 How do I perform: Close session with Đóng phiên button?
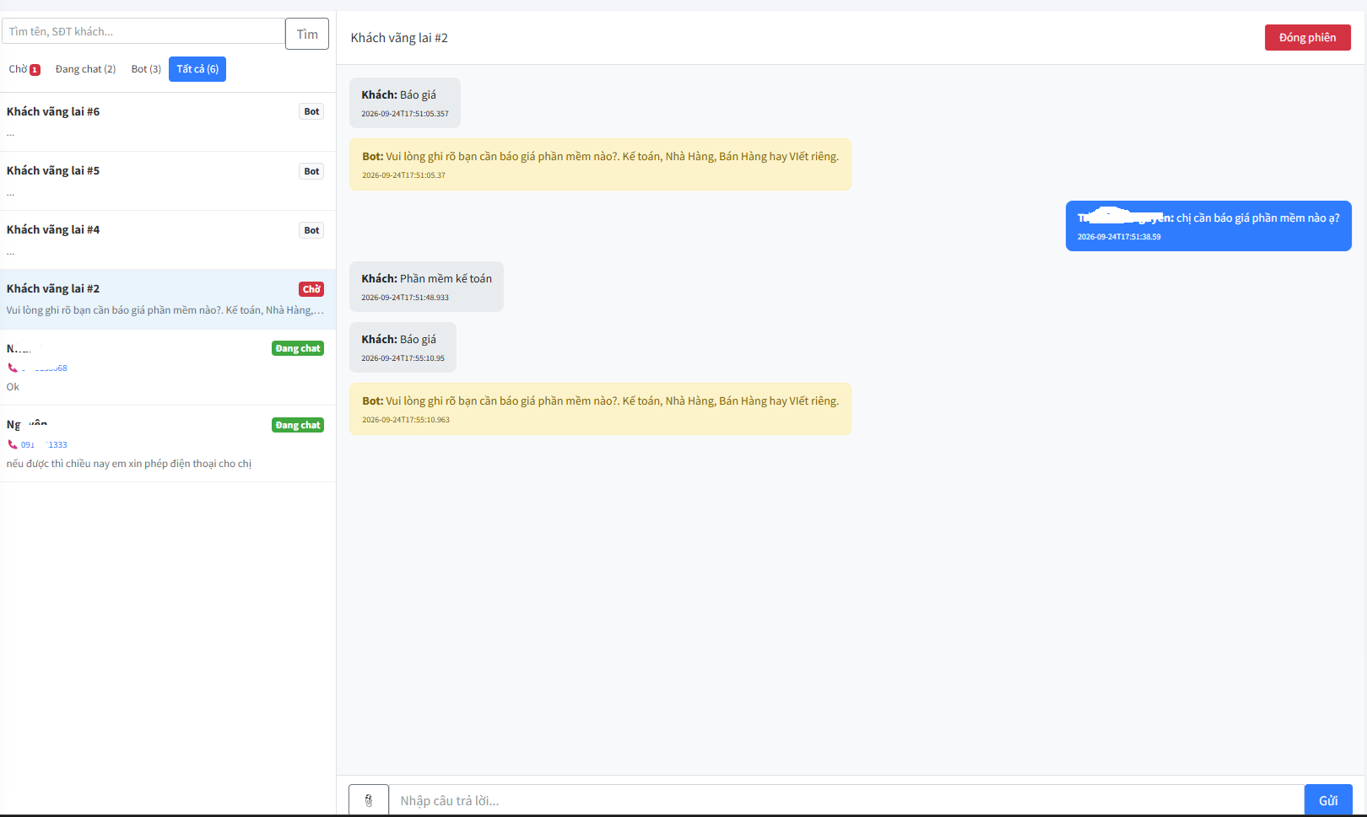(1307, 37)
